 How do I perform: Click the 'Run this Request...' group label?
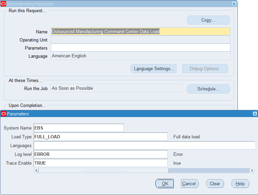(x=28, y=10)
